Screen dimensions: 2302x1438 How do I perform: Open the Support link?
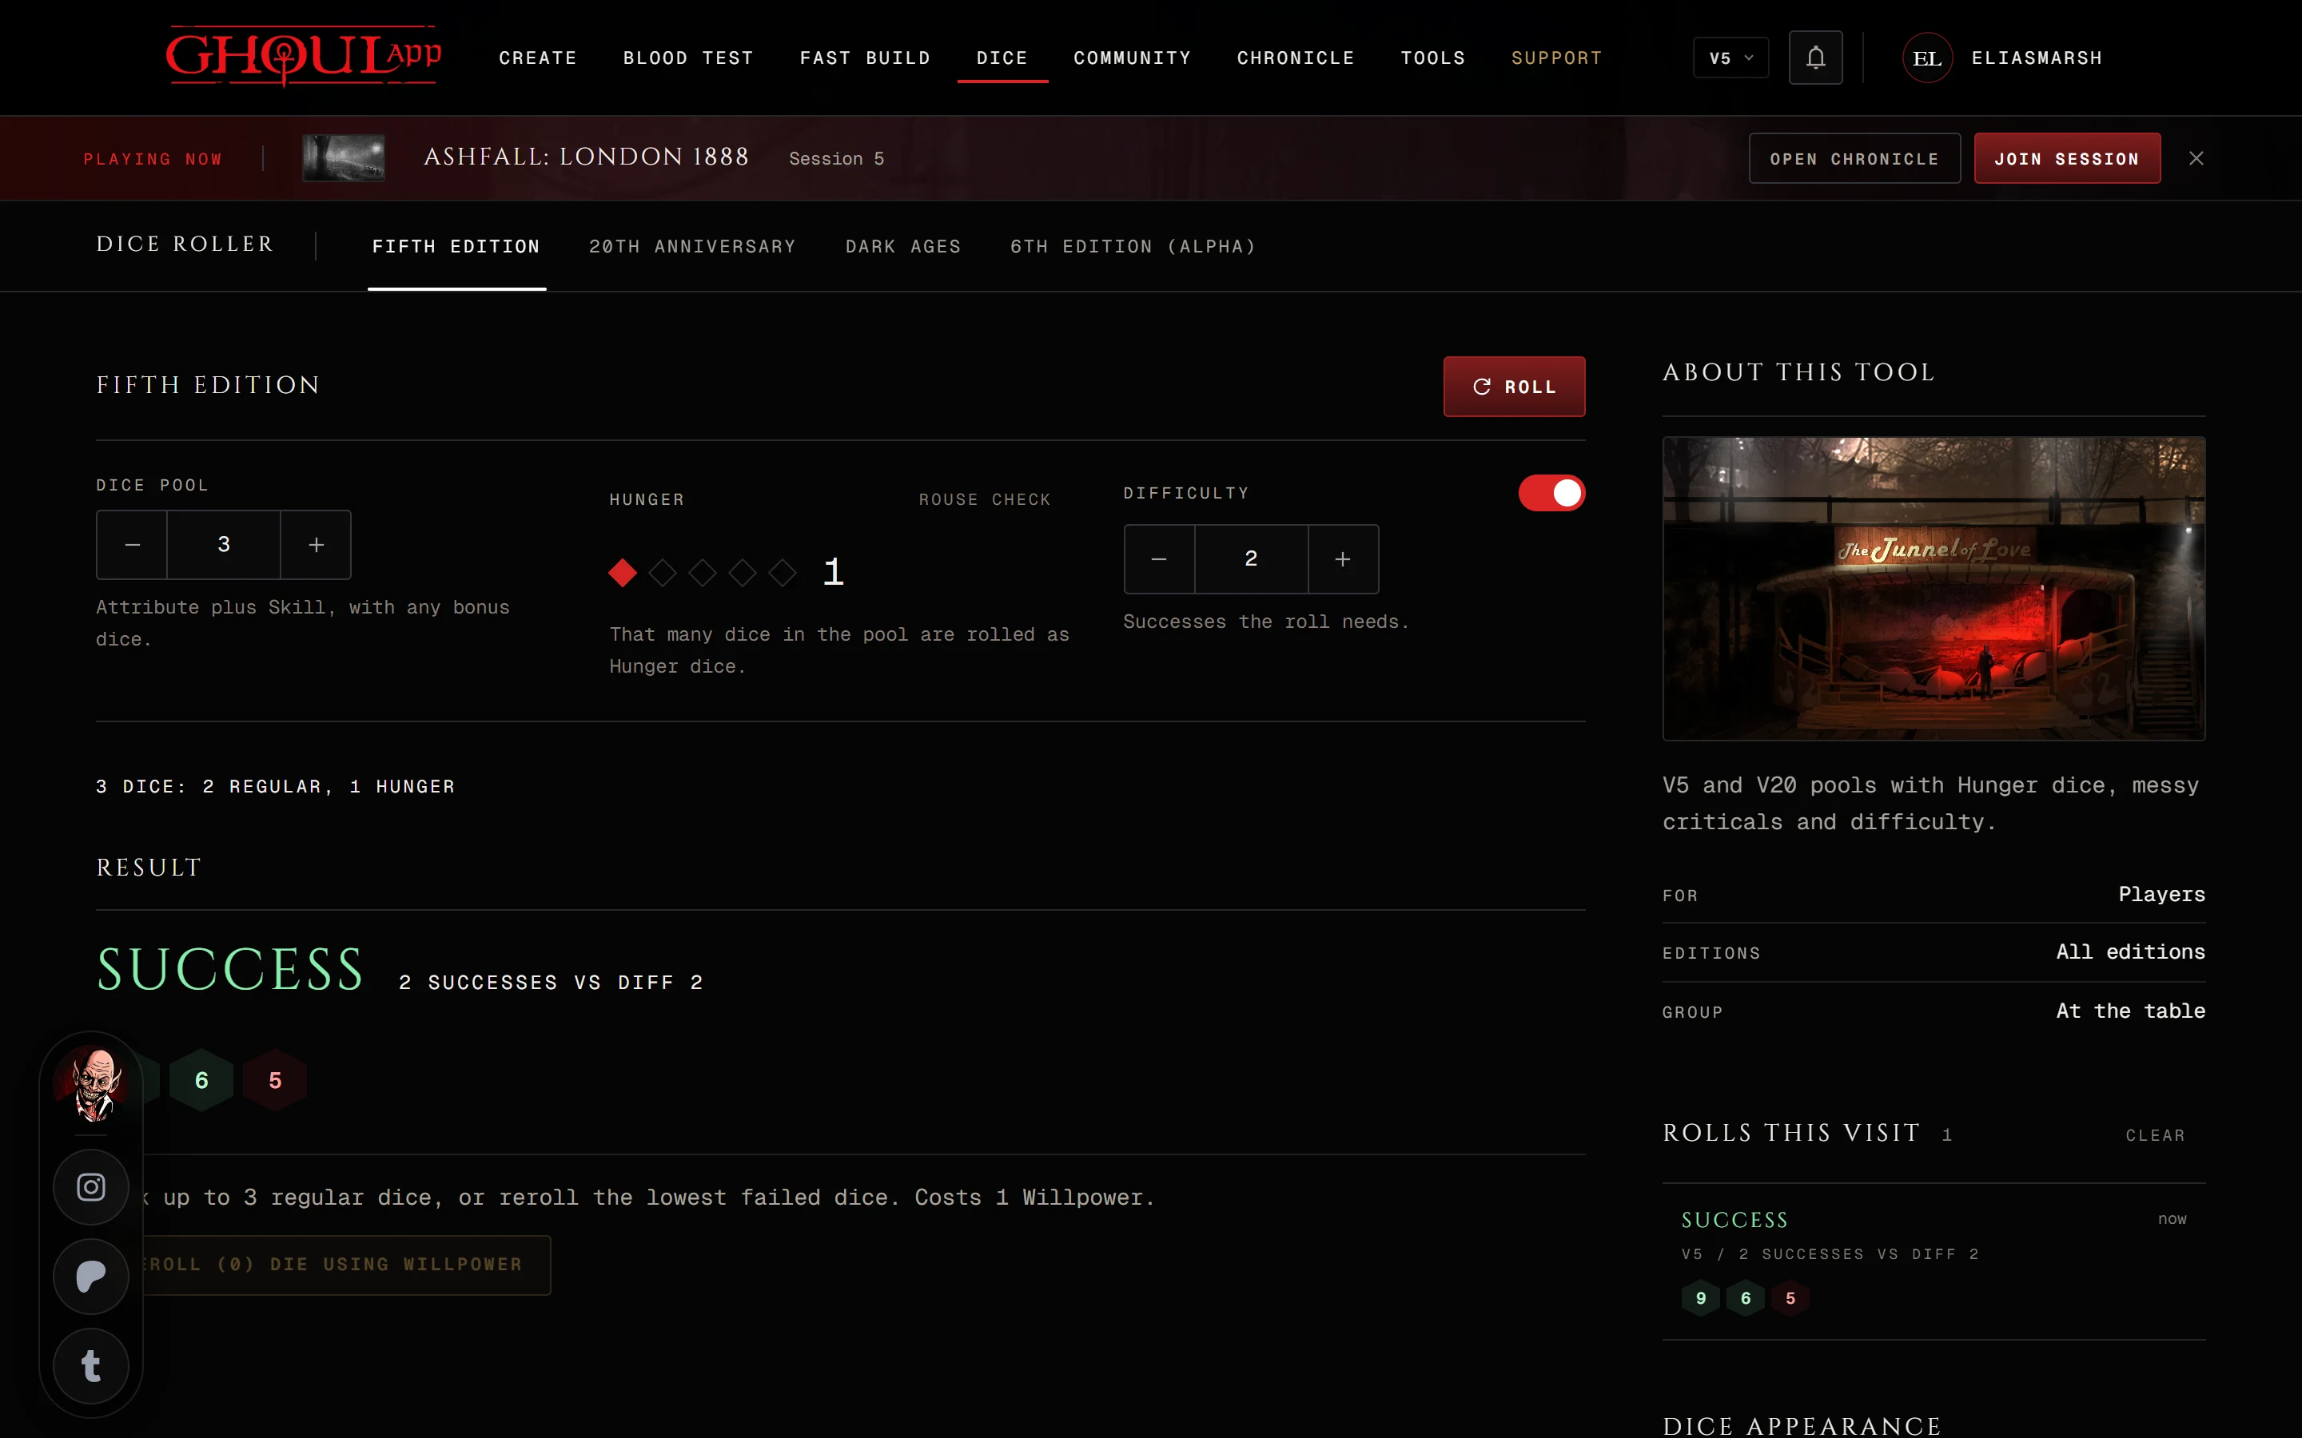1557,58
